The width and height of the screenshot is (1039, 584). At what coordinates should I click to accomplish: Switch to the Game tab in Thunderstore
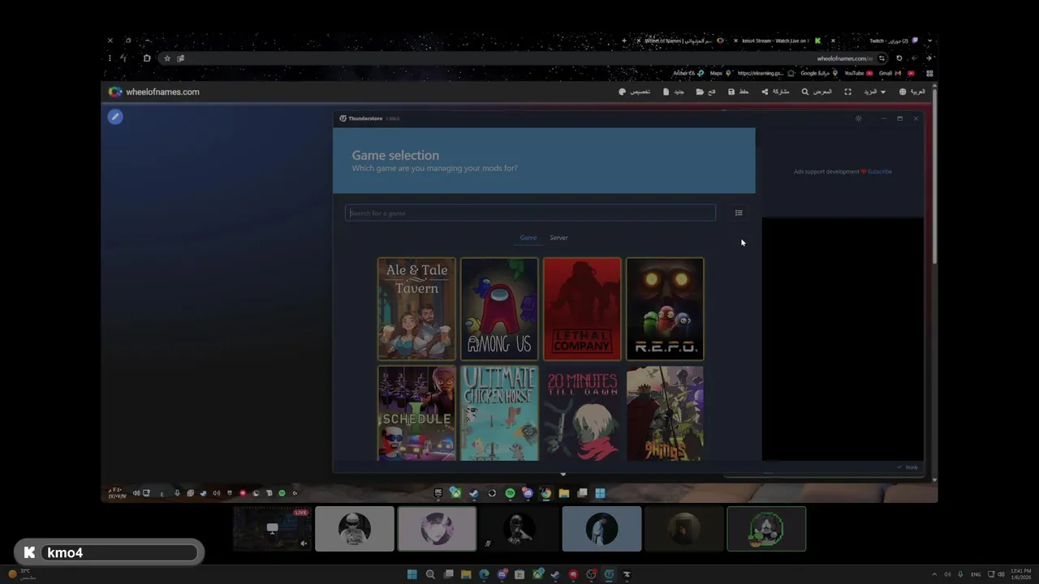[x=528, y=238]
